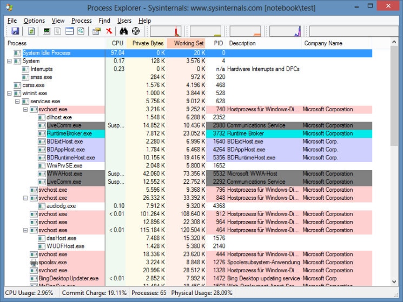Sort by the Description column header
The height and width of the screenshot is (302, 403).
point(263,43)
